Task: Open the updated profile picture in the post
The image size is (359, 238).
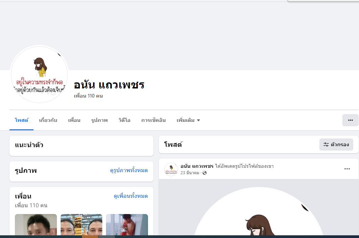Action: coord(259,211)
